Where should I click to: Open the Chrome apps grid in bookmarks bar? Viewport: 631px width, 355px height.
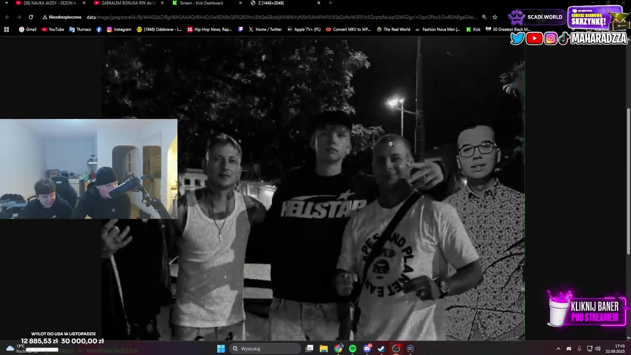6,30
